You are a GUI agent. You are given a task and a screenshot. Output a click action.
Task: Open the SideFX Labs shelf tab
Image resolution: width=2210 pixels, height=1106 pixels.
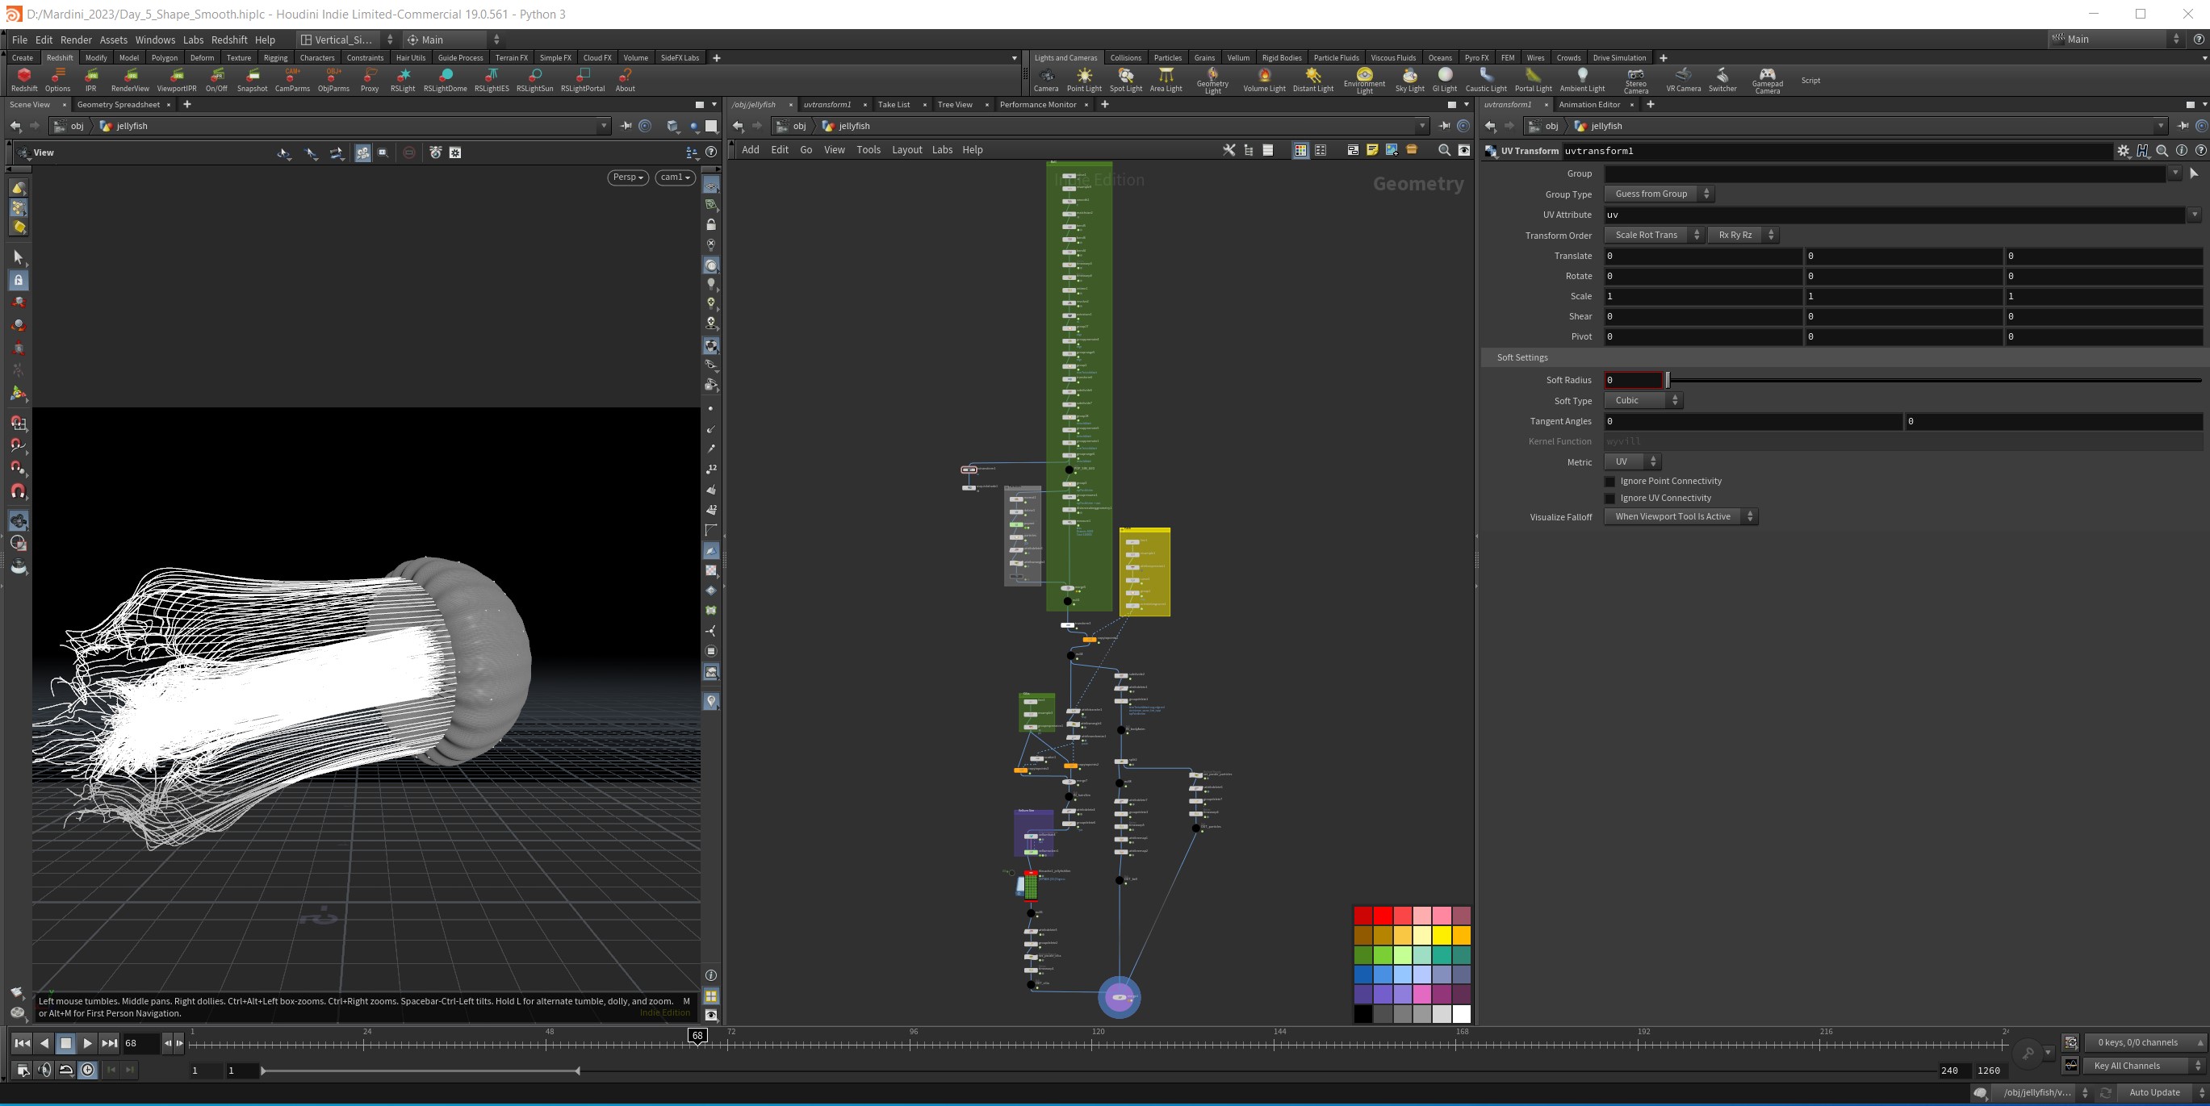point(680,58)
